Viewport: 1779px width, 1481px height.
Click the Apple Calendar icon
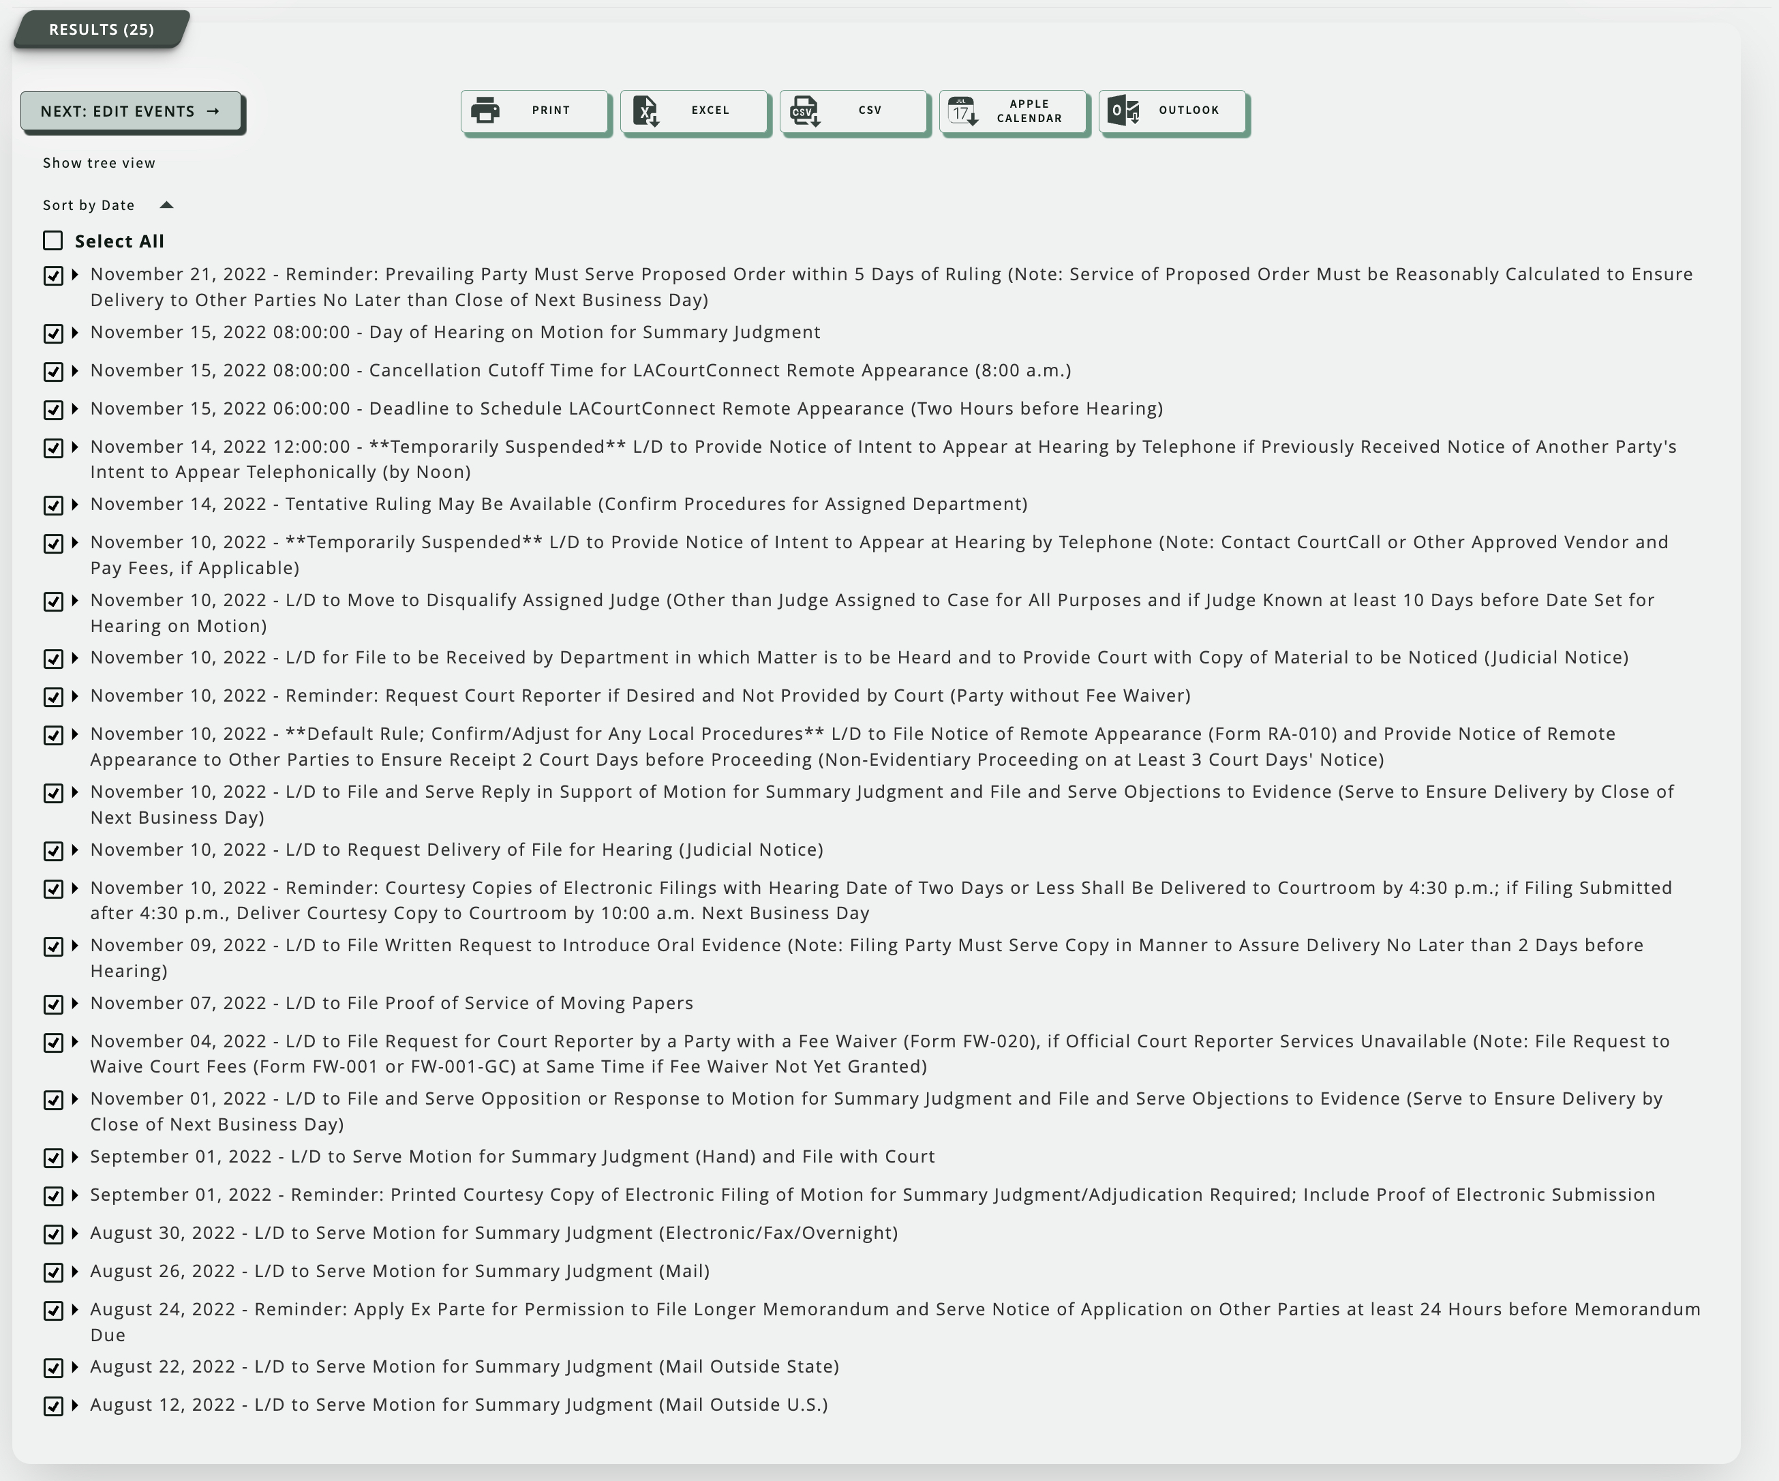(963, 111)
